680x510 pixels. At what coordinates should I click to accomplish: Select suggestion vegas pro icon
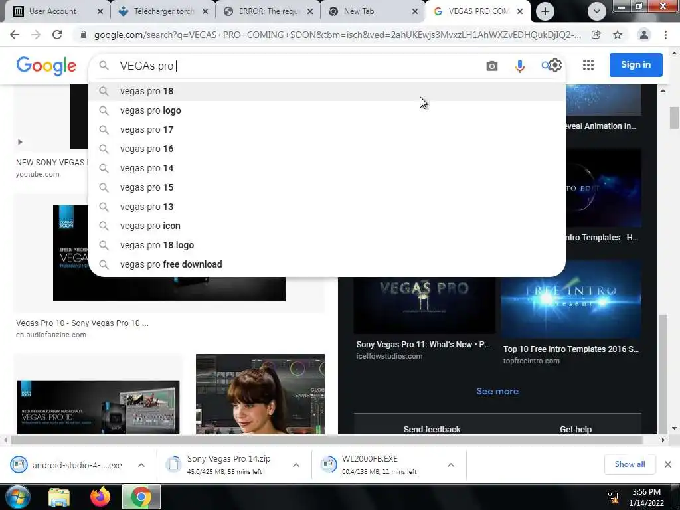tap(327, 226)
